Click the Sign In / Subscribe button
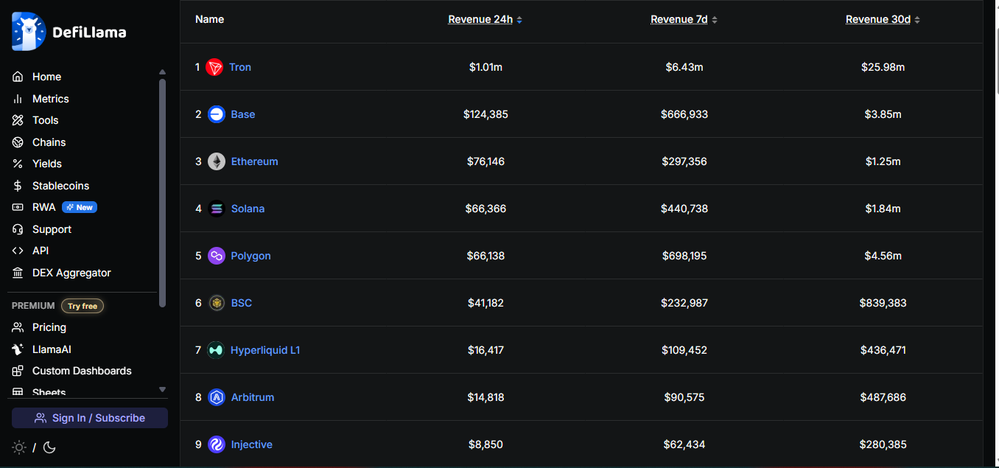The height and width of the screenshot is (468, 999). tap(89, 418)
